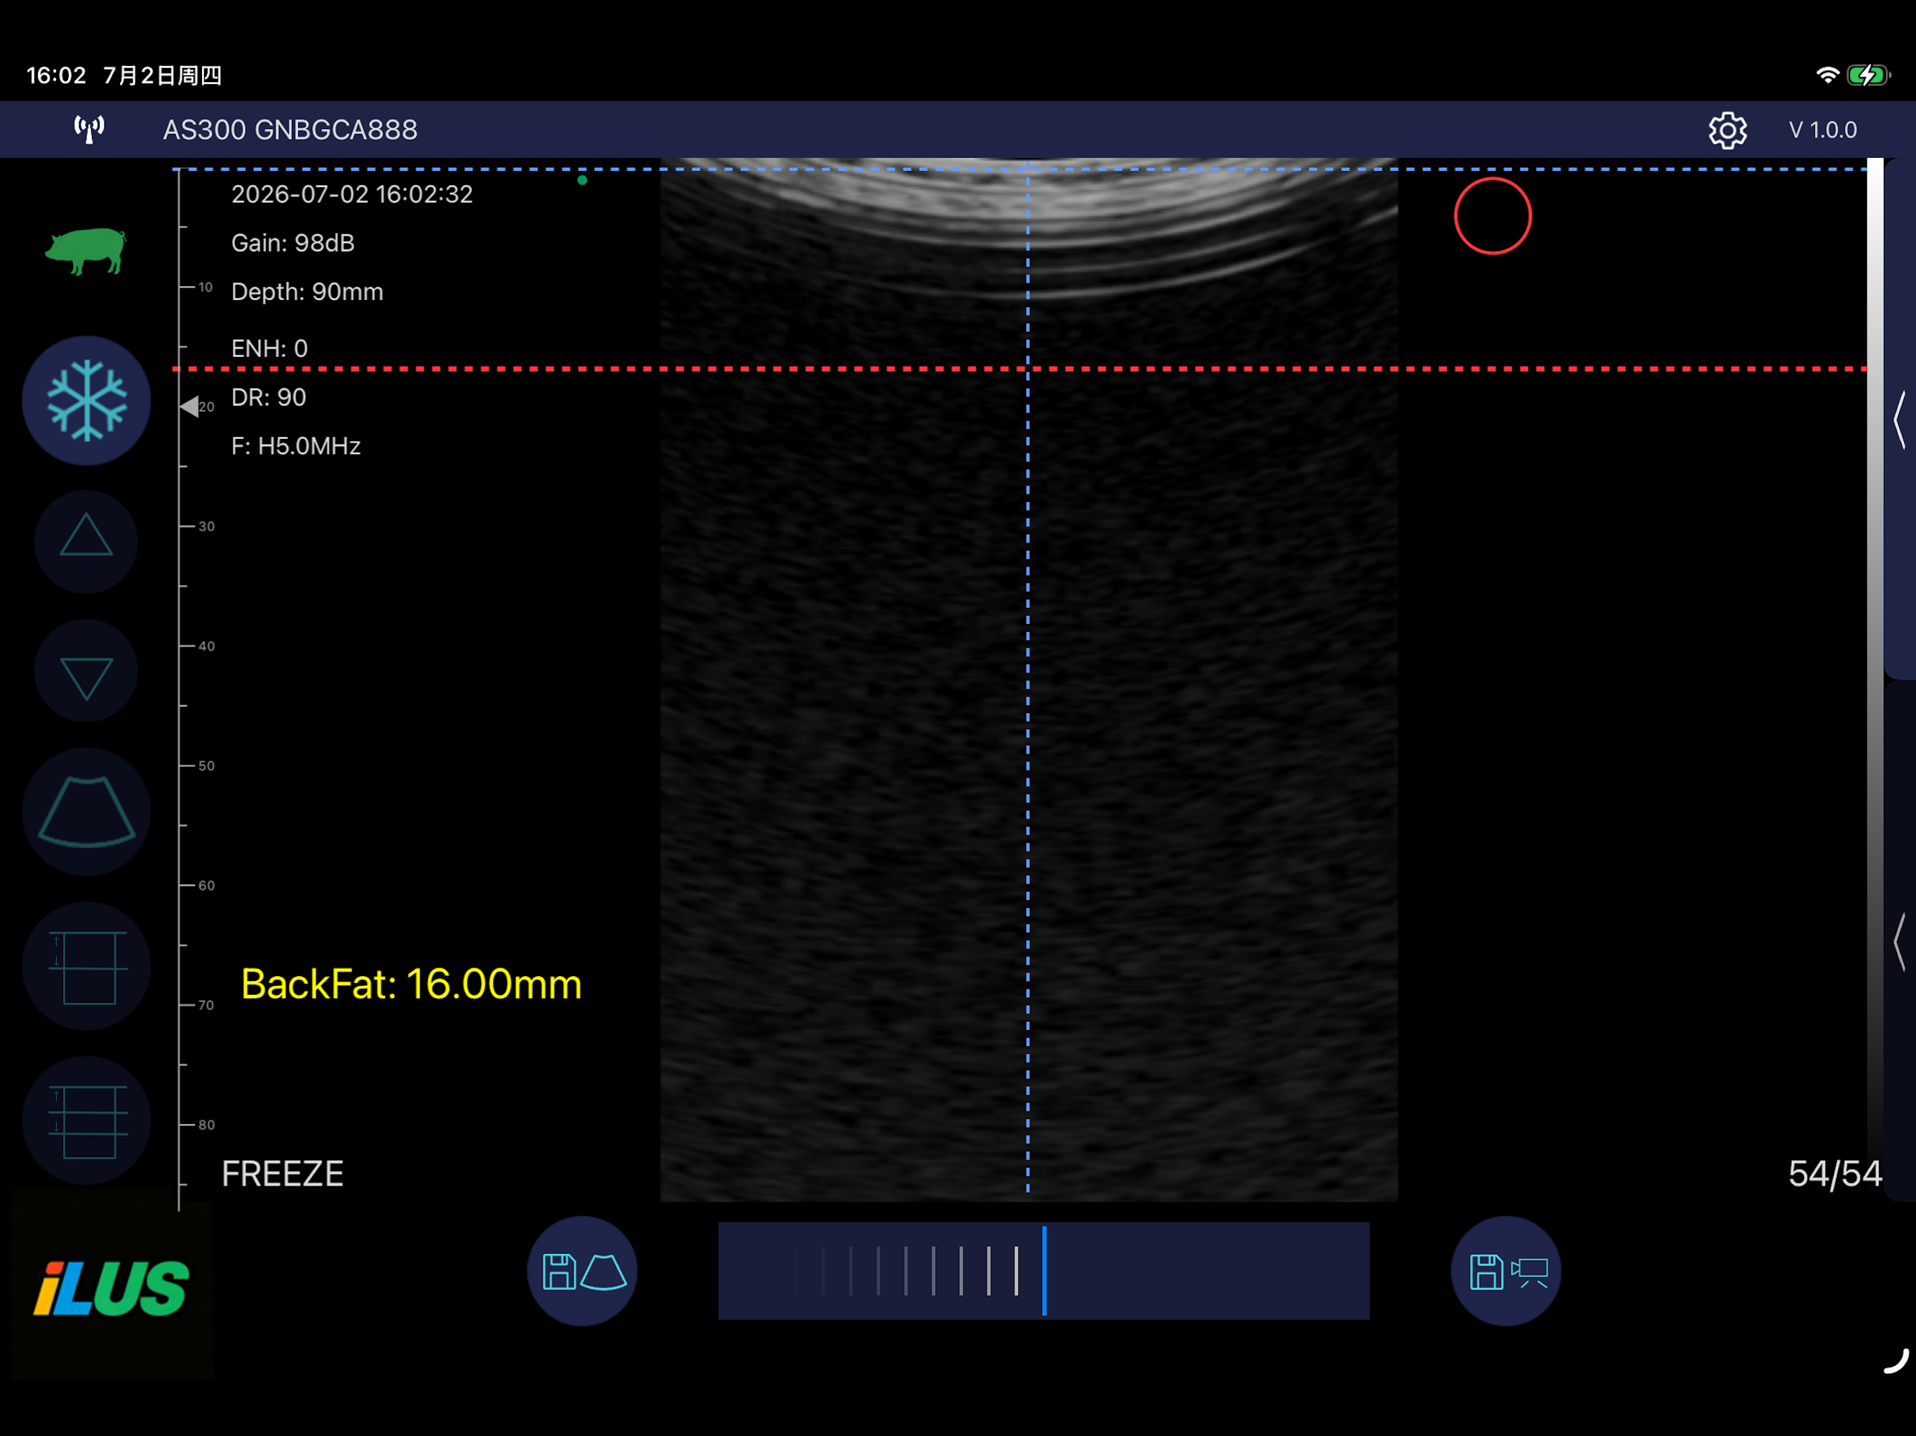The width and height of the screenshot is (1916, 1436).
Task: Select the convex probe scan mode icon
Action: (86, 811)
